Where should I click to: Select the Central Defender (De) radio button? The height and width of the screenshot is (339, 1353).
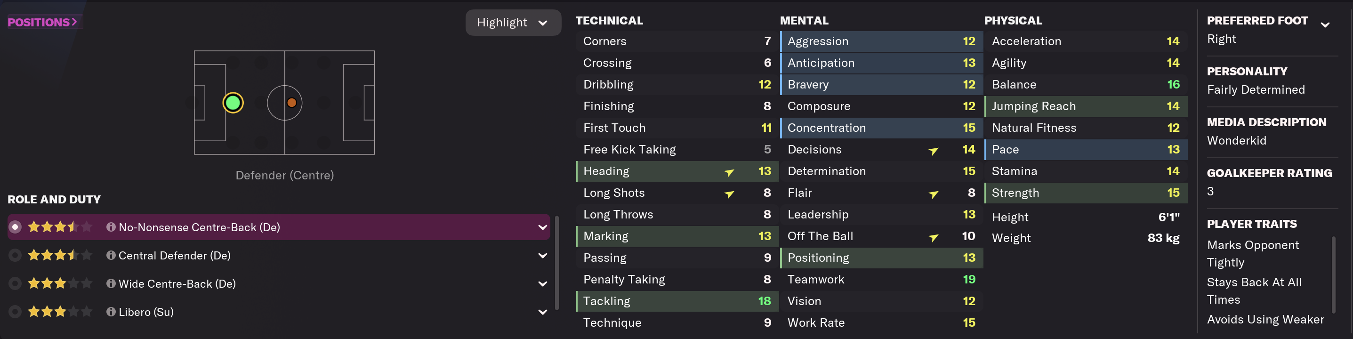[15, 256]
